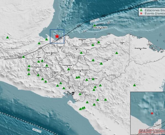Screen dimensions: 165x135
Task: Click the Olancho department label
Action: pyautogui.click(x=107, y=59)
